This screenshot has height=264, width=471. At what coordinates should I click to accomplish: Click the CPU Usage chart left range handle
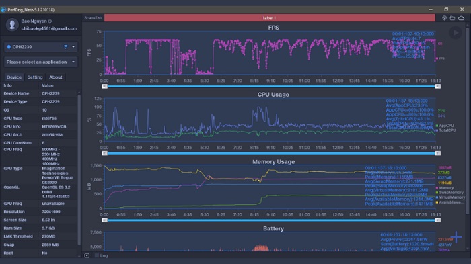click(x=104, y=153)
